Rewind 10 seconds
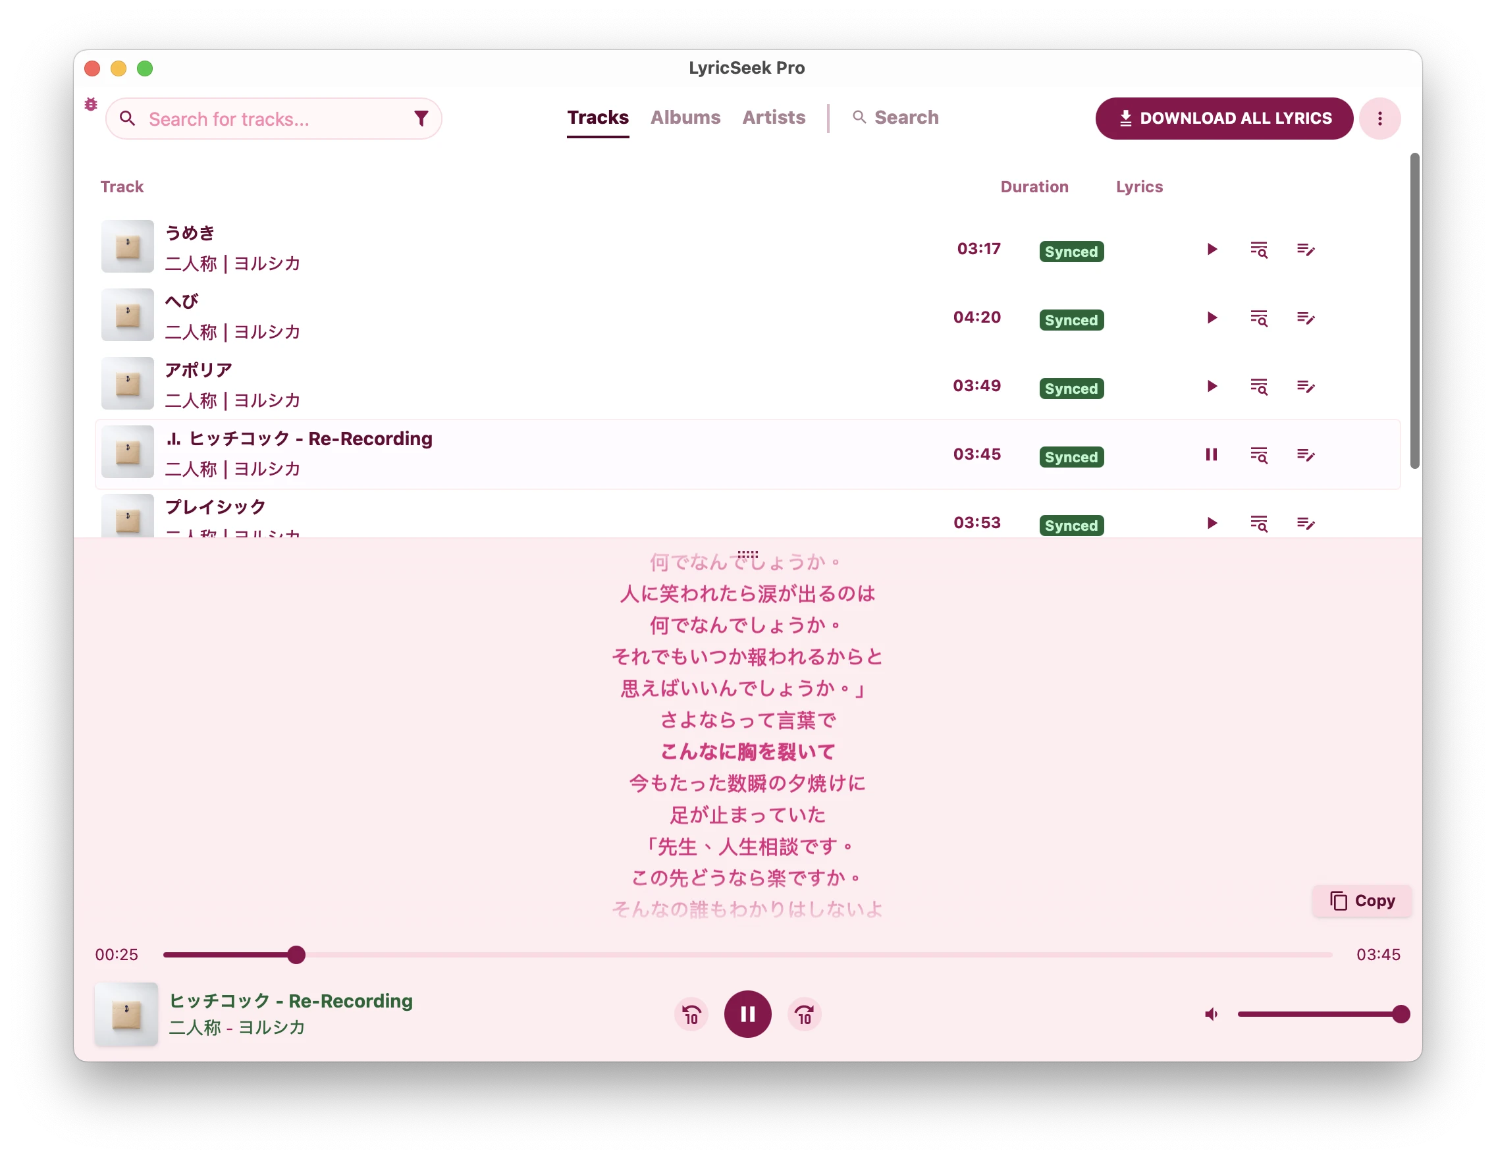The height and width of the screenshot is (1159, 1496). (691, 1015)
